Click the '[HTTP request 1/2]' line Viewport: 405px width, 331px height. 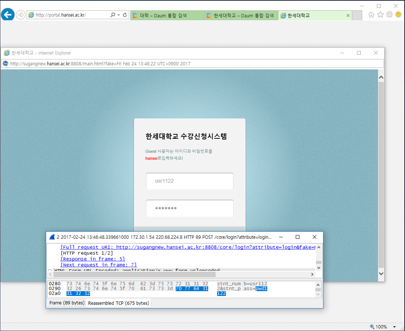[86, 253]
